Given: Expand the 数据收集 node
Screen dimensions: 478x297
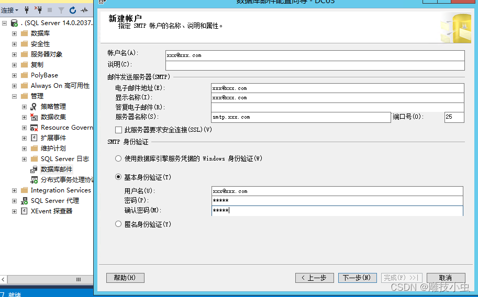Looking at the screenshot, I should (25, 117).
